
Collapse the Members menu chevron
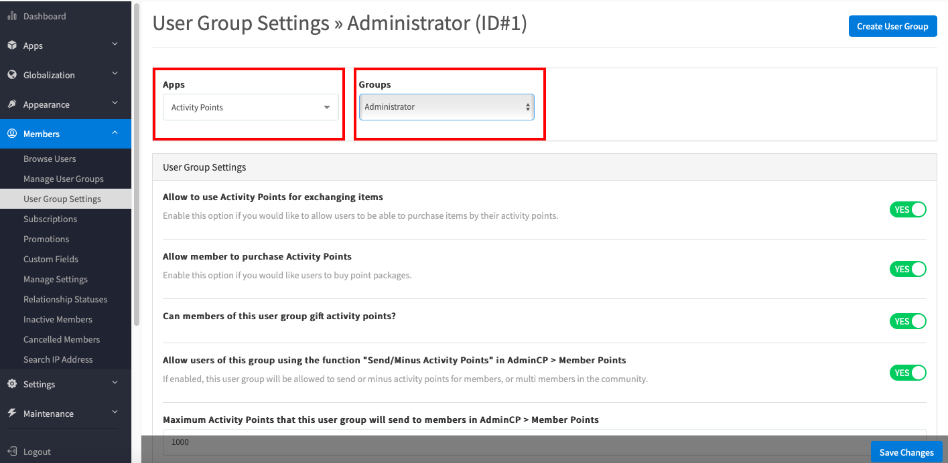click(115, 133)
